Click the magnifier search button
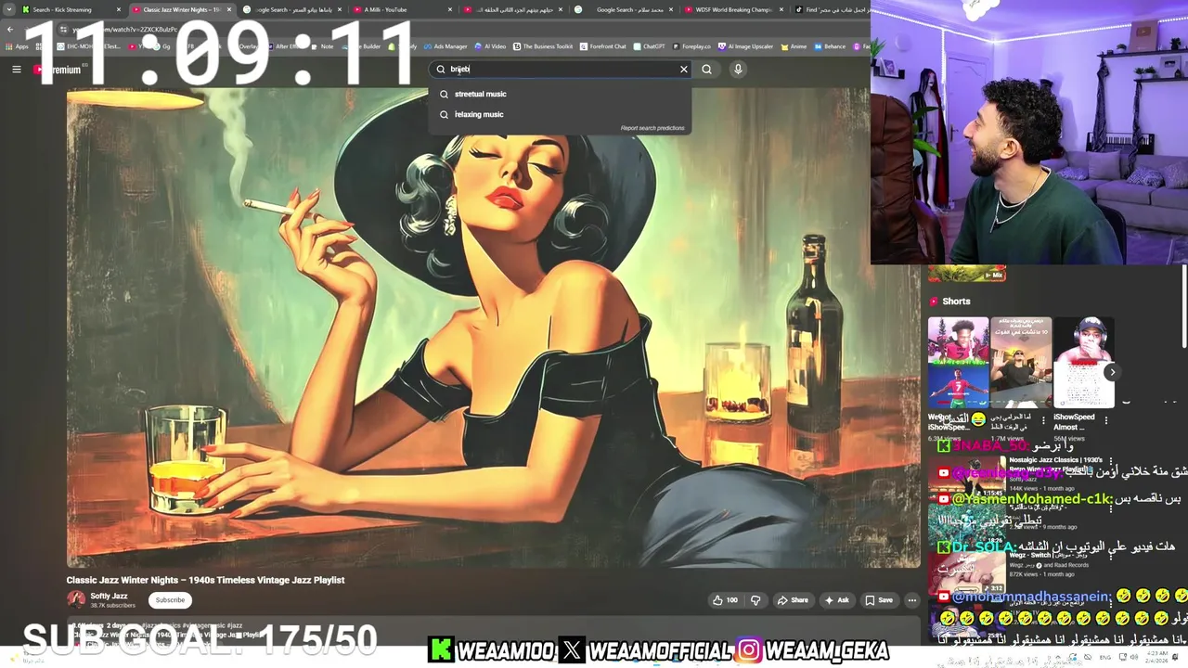 (x=707, y=69)
